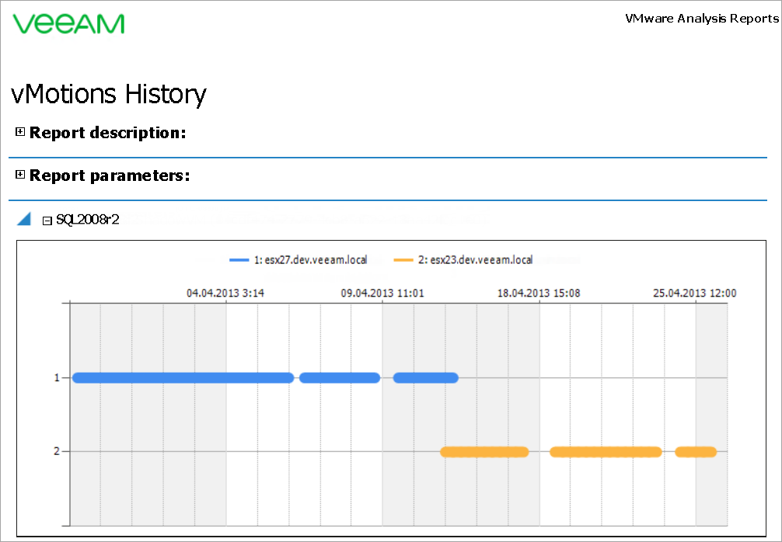782x542 pixels.
Task: Click the last blue esx27 bar segment
Action: pos(426,377)
